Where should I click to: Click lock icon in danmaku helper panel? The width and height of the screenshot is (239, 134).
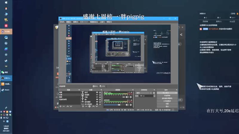pyautogui.click(x=237, y=13)
